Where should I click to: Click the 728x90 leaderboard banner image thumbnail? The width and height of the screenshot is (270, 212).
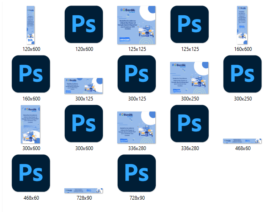[84, 191]
